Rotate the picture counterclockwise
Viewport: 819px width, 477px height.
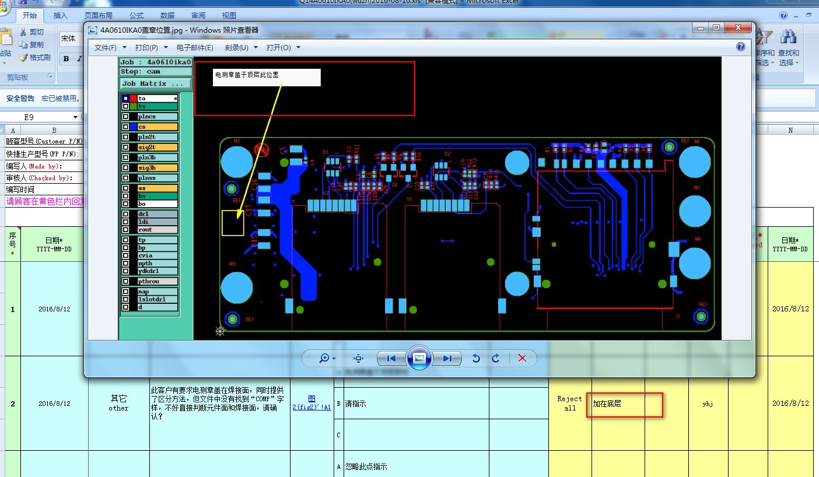click(x=476, y=358)
